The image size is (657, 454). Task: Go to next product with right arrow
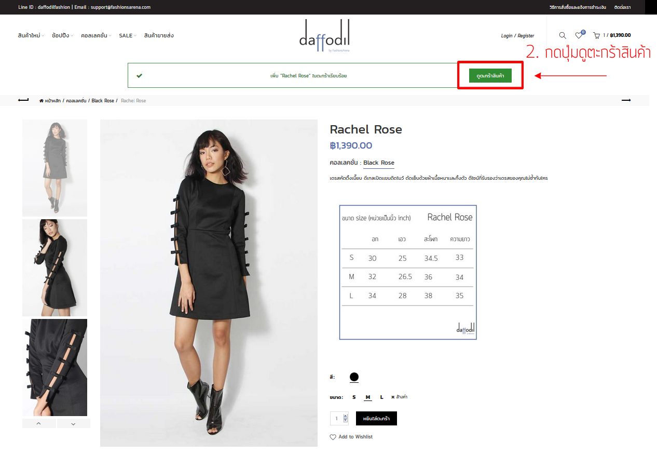(626, 100)
